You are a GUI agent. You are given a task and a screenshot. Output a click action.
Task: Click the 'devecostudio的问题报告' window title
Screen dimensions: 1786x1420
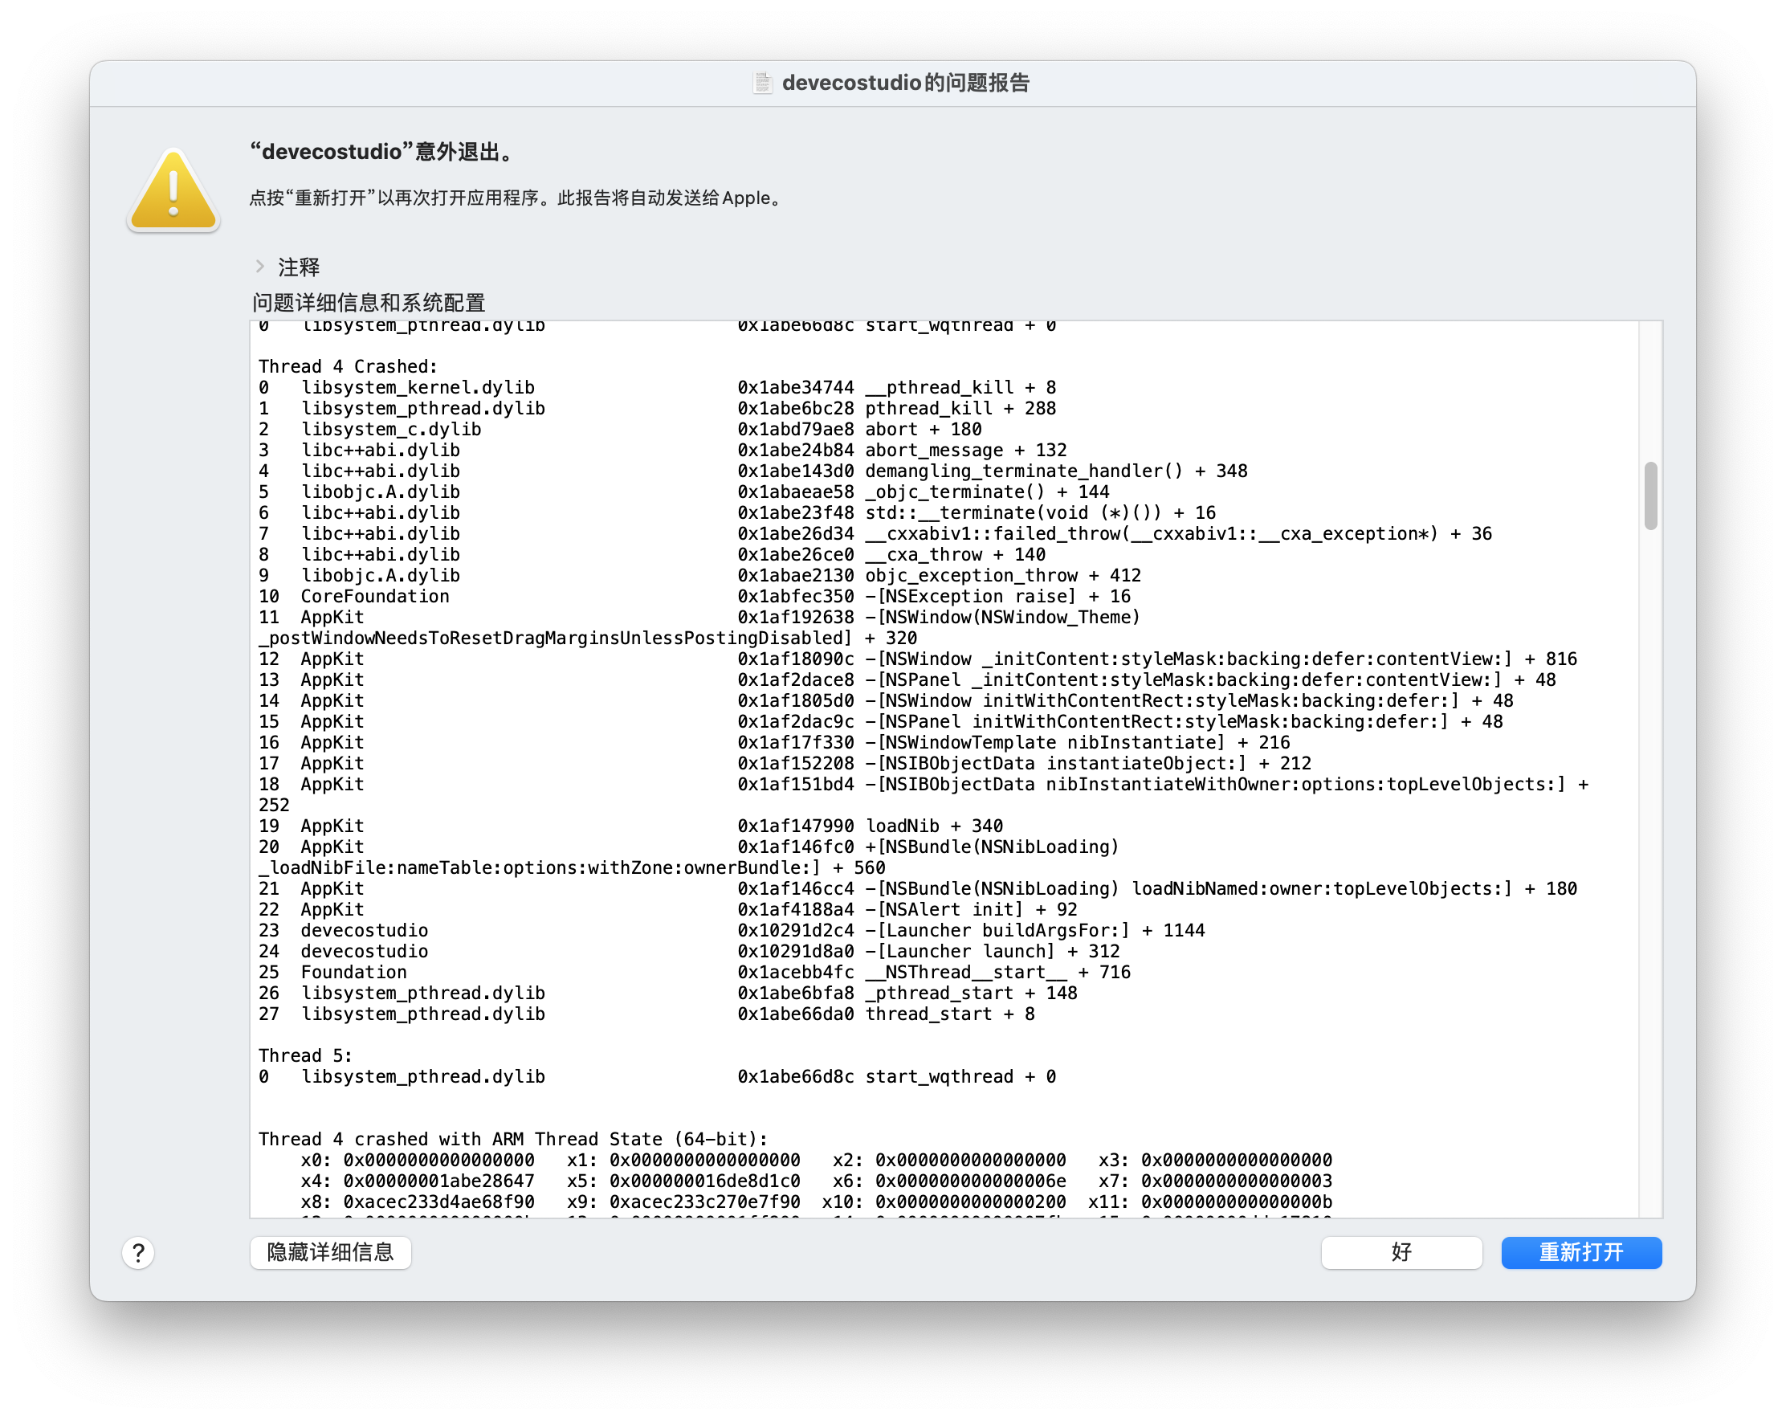point(905,83)
